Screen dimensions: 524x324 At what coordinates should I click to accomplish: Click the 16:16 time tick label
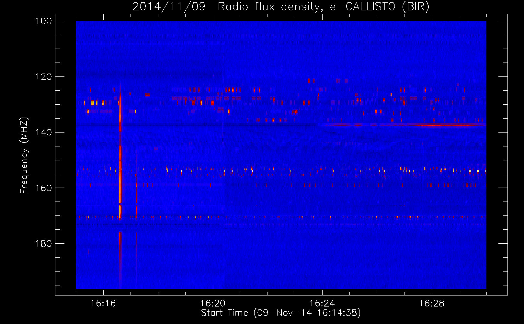[x=103, y=303]
